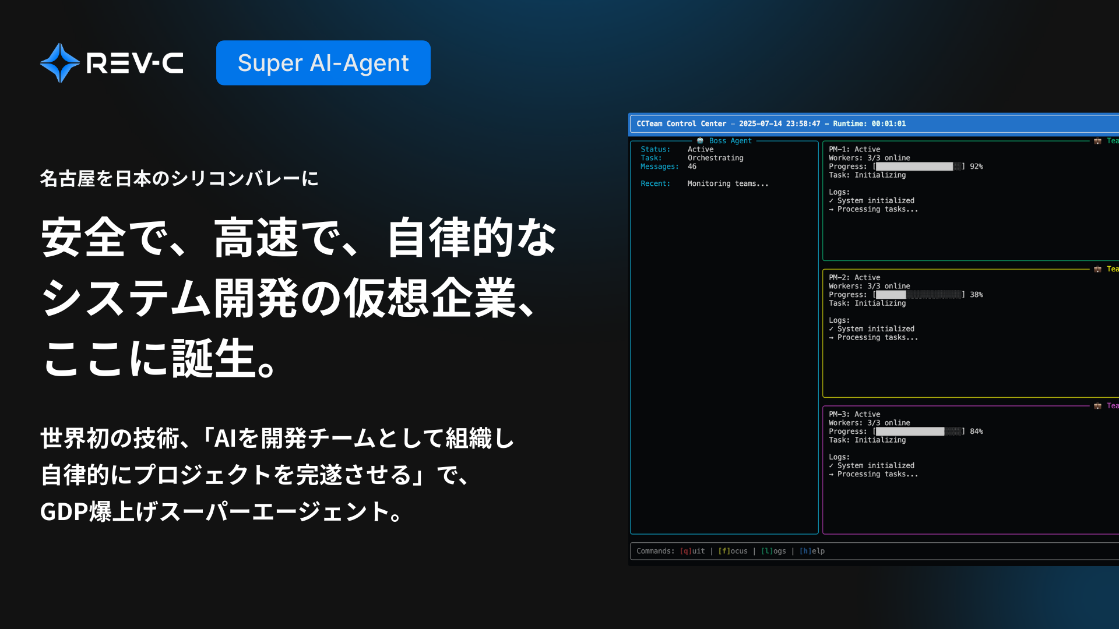Image resolution: width=1119 pixels, height=629 pixels.
Task: Click the 'Monitoring teams...' recent message
Action: click(x=728, y=183)
